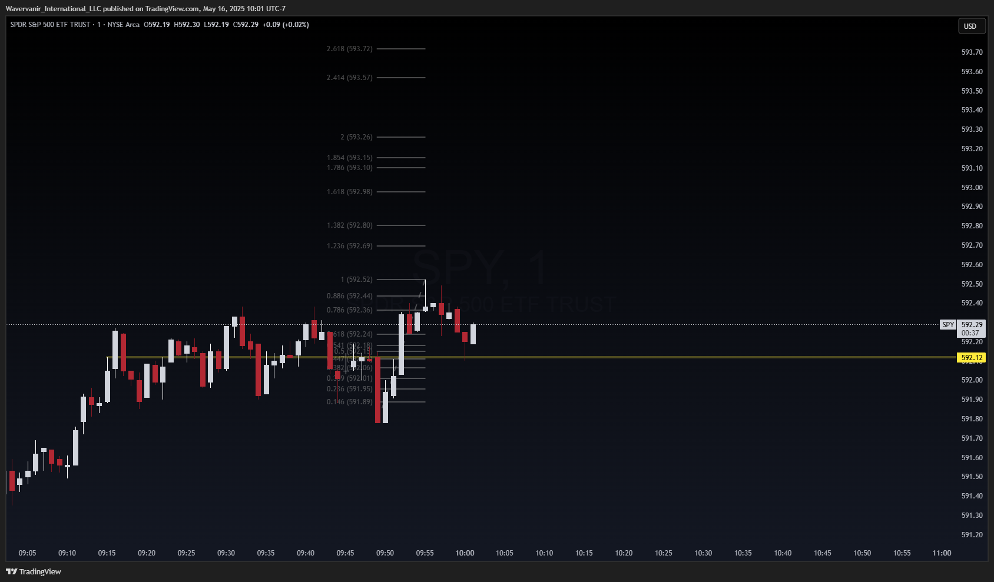Viewport: 994px width, 582px height.
Task: Click the 0.236 (591.95) Fibonacci level label
Action: coord(350,389)
